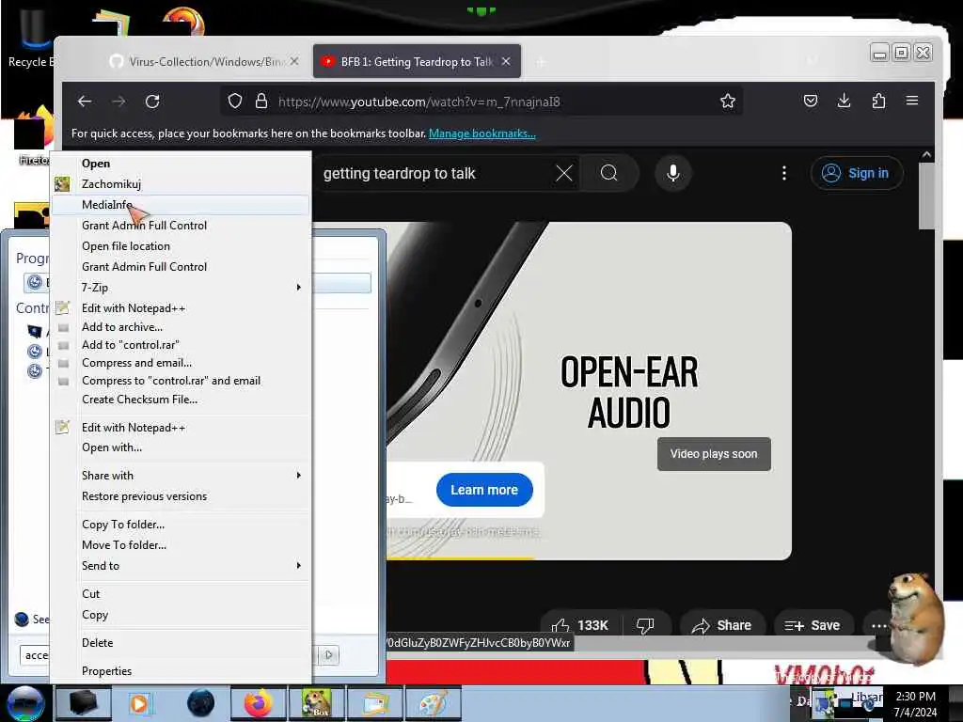Viewport: 963px width, 722px height.
Task: Dislike the video
Action: (x=645, y=625)
